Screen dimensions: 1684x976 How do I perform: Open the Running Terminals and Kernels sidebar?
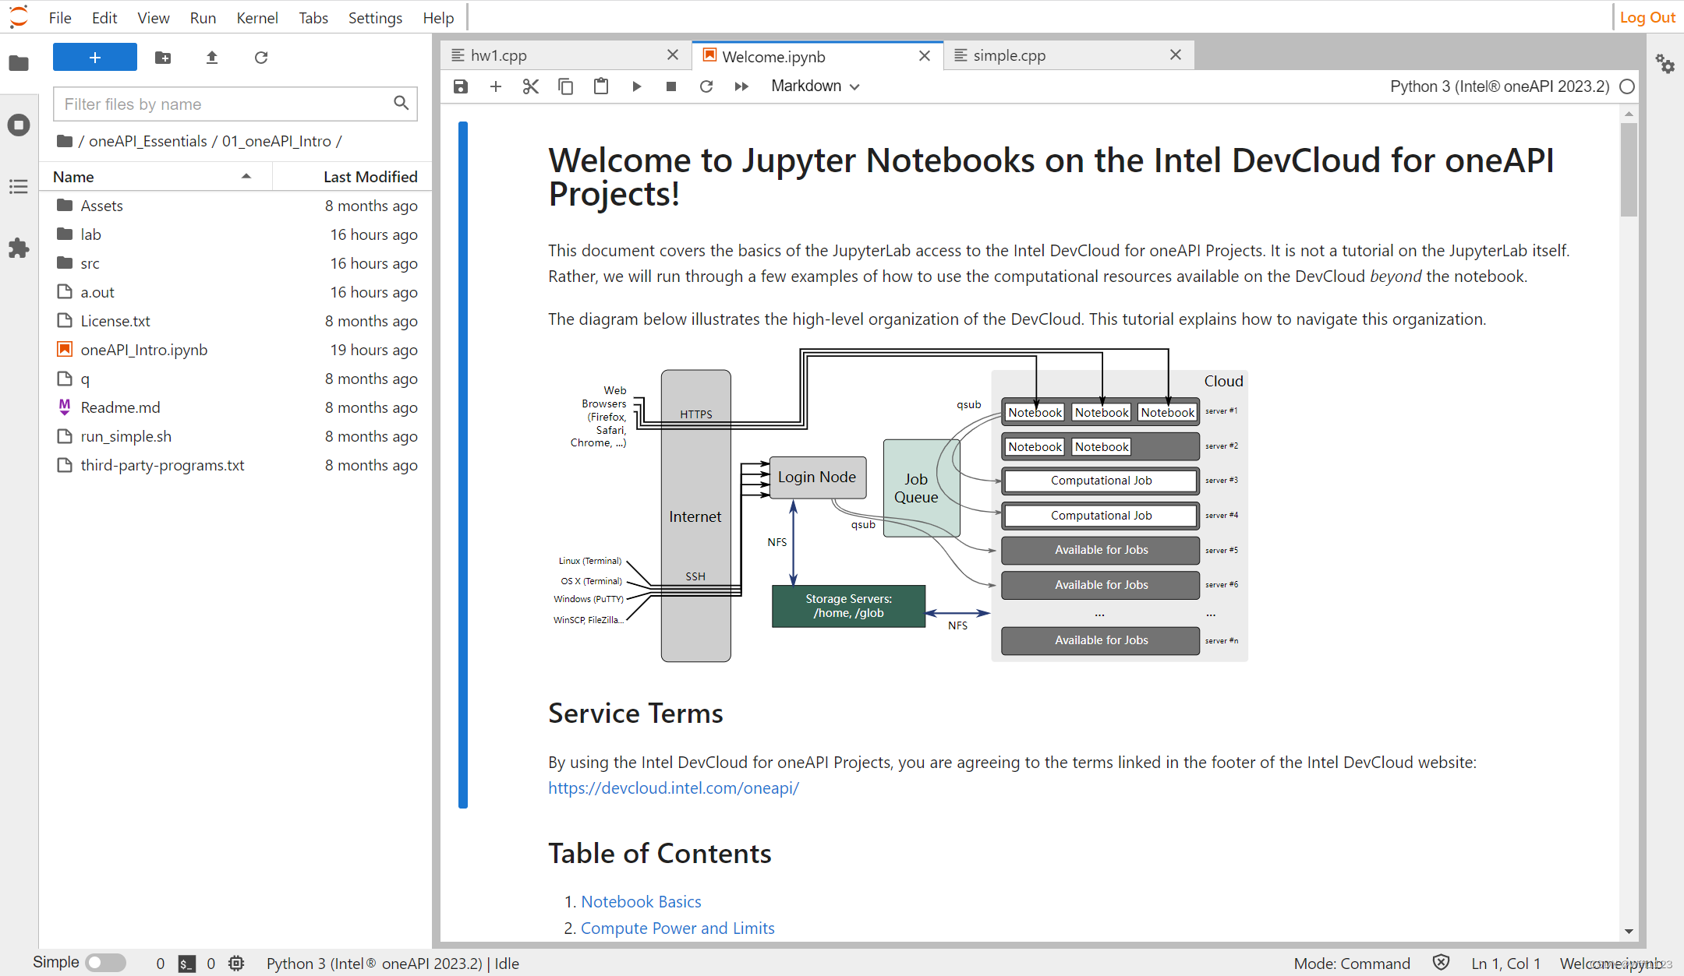pos(19,125)
